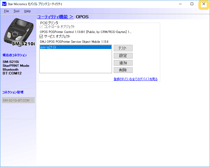Go back to ユーティリティ機能 breadcrumb link

[x=55, y=17]
